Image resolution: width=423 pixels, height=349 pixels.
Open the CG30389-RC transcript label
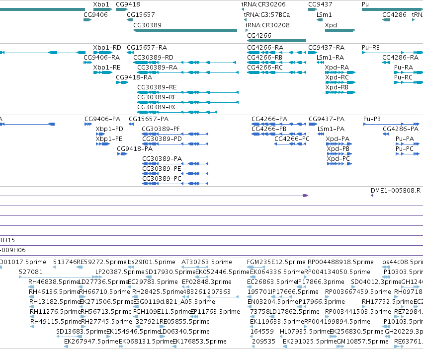tap(157, 107)
